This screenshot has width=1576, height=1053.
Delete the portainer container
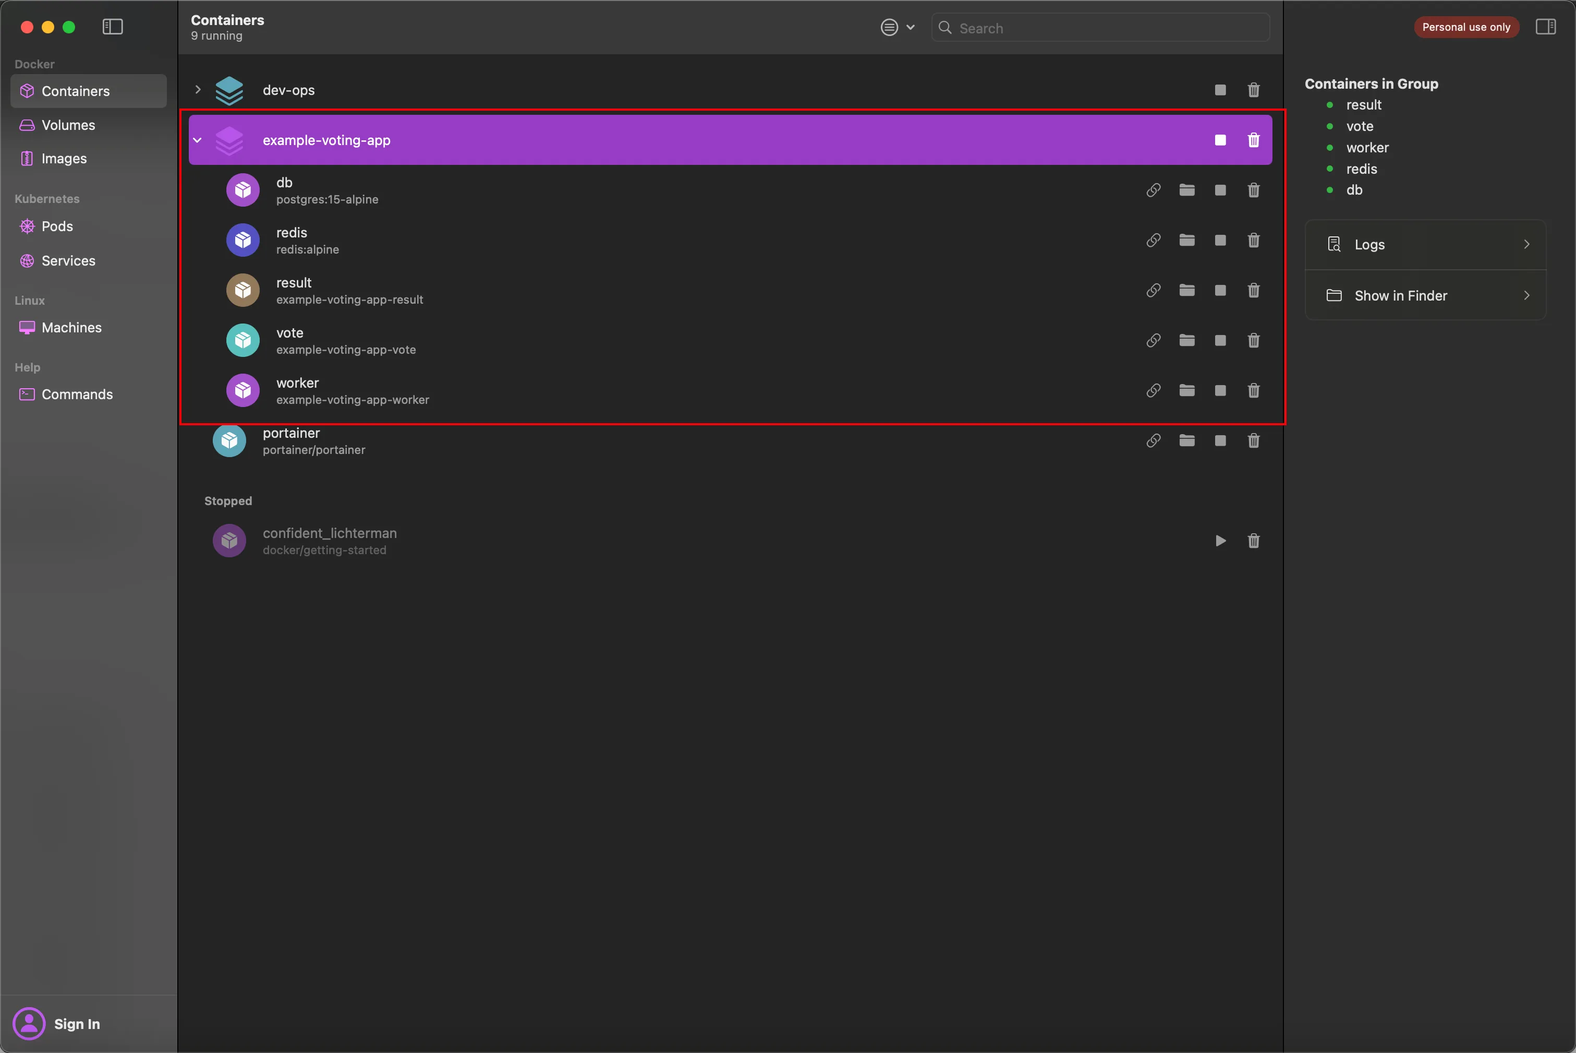tap(1253, 440)
